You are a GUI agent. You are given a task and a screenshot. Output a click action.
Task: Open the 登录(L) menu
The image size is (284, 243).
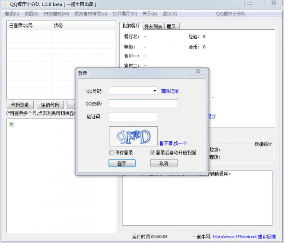coord(12,14)
